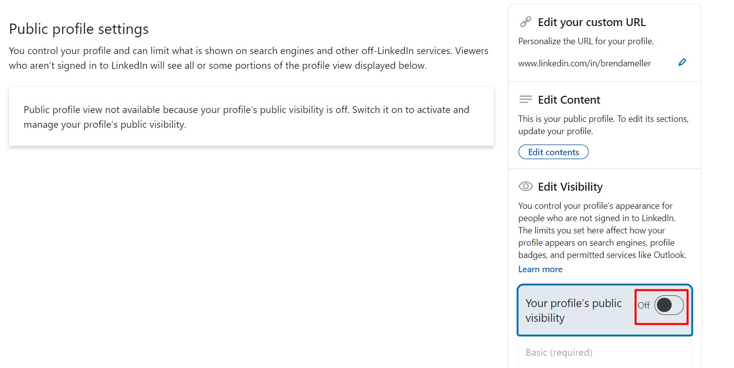Click the www.linkedin.com/in/brendameller URL text
The width and height of the screenshot is (734, 368).
pos(584,63)
